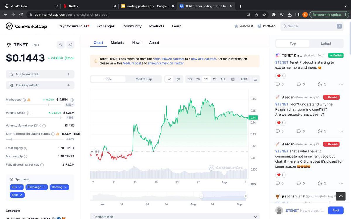Click the info icon next to Total supply
This screenshot has height=219, width=351.
[x=25, y=148]
